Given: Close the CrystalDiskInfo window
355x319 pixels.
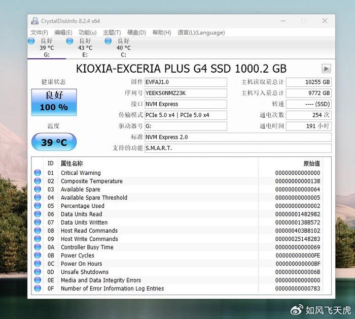Looking at the screenshot, I should pos(325,21).
